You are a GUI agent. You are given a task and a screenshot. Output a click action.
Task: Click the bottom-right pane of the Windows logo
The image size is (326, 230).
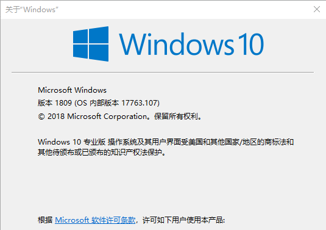click(x=99, y=53)
